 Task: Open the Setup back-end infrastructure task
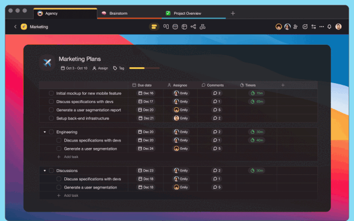pos(83,118)
